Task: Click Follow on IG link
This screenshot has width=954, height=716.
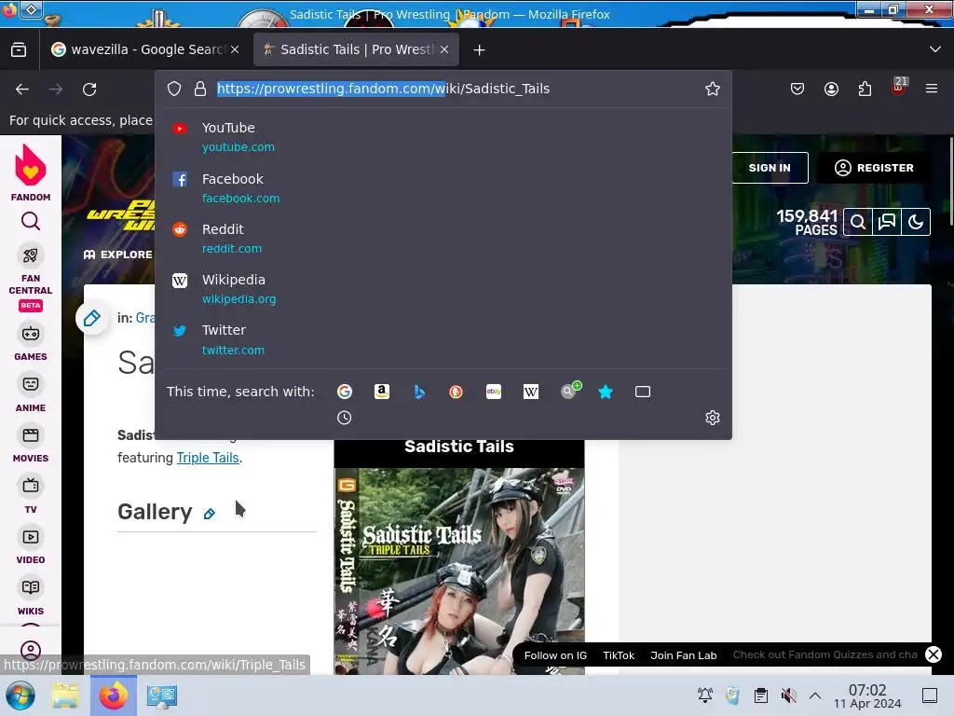Action: (555, 655)
